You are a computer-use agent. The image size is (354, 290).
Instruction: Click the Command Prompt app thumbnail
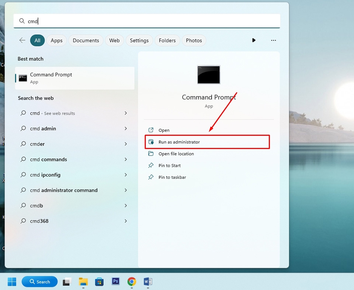pyautogui.click(x=209, y=74)
